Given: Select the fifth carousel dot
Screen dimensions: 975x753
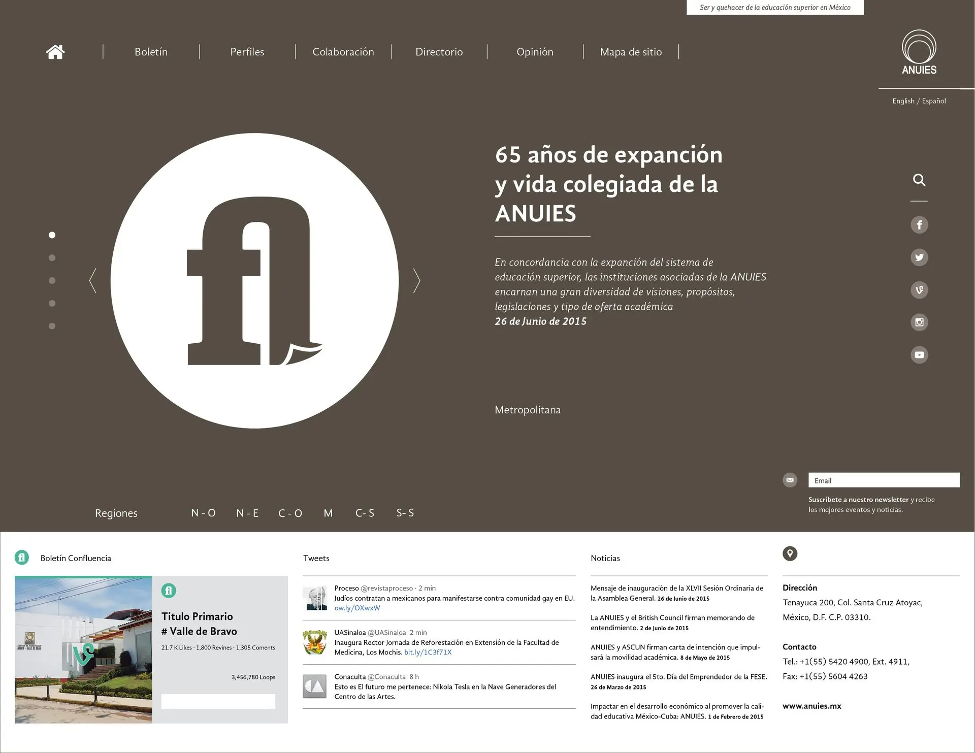Looking at the screenshot, I should click(52, 326).
